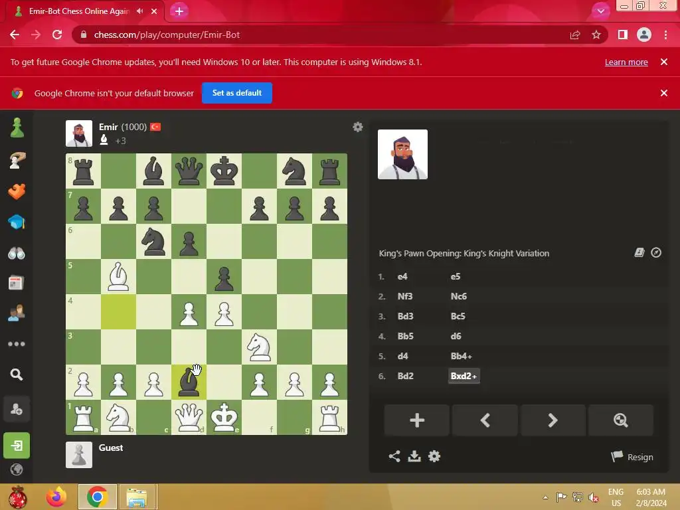Click the chess.com address bar URL
Screen dimensions: 680x510
click(x=167, y=35)
